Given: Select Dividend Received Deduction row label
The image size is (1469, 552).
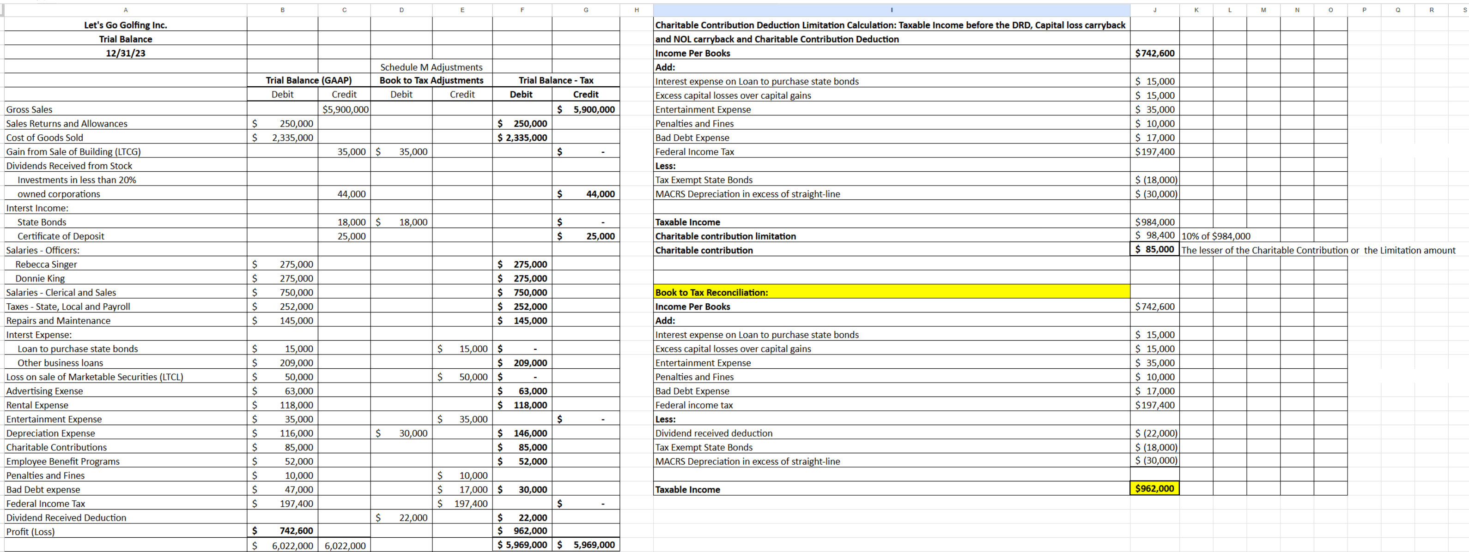Looking at the screenshot, I should point(66,517).
